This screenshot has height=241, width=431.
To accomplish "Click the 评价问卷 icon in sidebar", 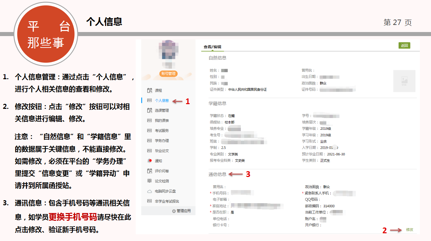I will click(150, 171).
